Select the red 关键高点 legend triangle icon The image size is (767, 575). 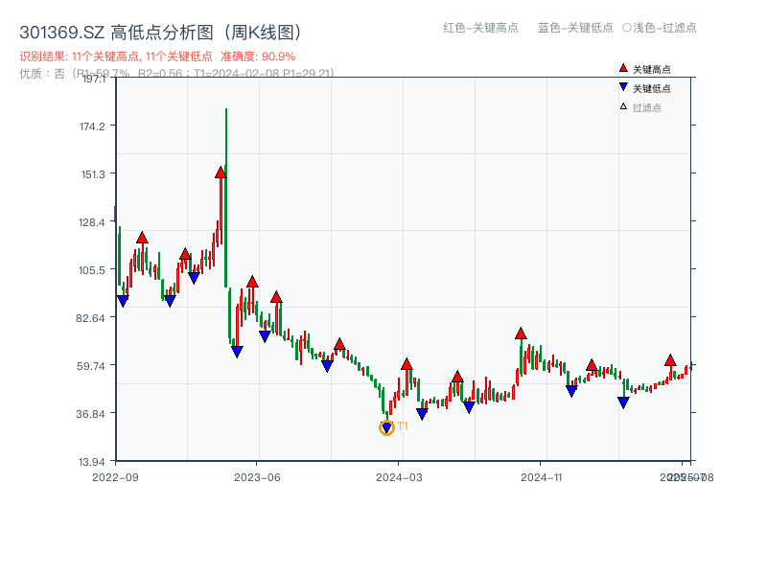pos(623,68)
